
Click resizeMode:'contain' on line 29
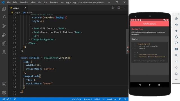pos(41,69)
